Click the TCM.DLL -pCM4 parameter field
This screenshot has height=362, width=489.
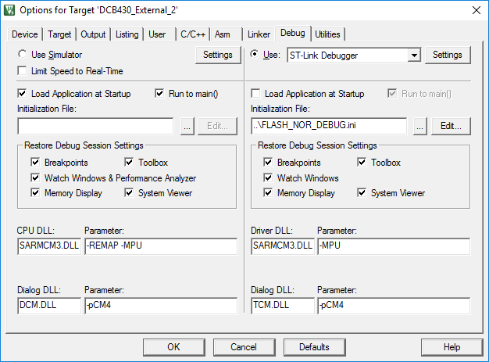[x=394, y=306]
